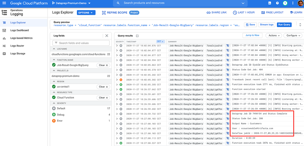Toggle the us-central1 green check
This screenshot has height=146, width=304.
pos(54,86)
